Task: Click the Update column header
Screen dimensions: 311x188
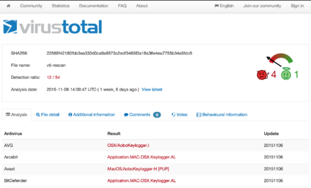Action: 271,134
